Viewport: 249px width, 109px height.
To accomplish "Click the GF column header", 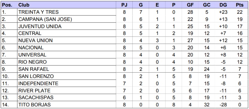I will [190, 5].
